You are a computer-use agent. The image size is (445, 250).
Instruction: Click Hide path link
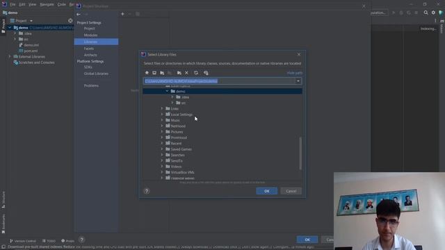tap(295, 73)
